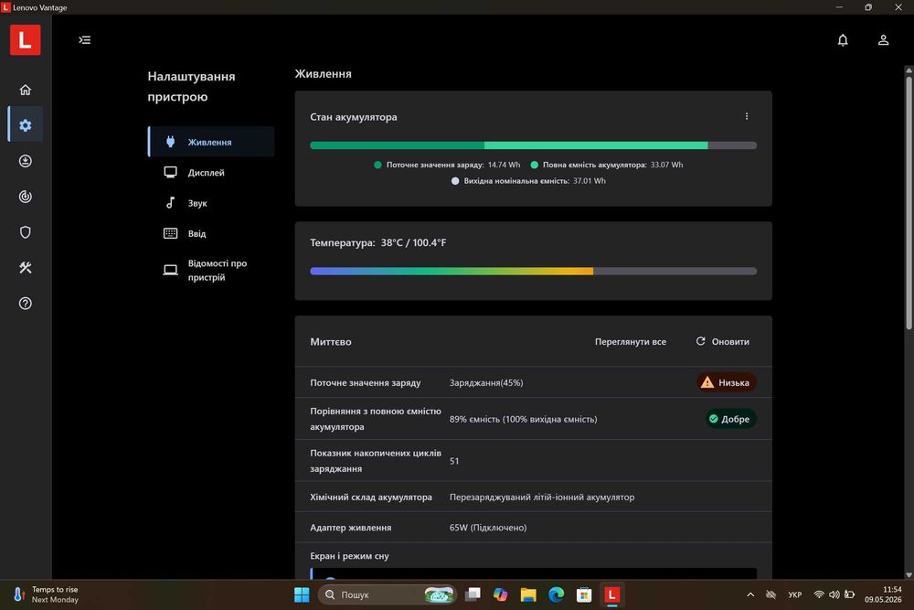Image resolution: width=914 pixels, height=610 pixels.
Task: Click the Екран і режим сну heading
Action: pyautogui.click(x=349, y=556)
